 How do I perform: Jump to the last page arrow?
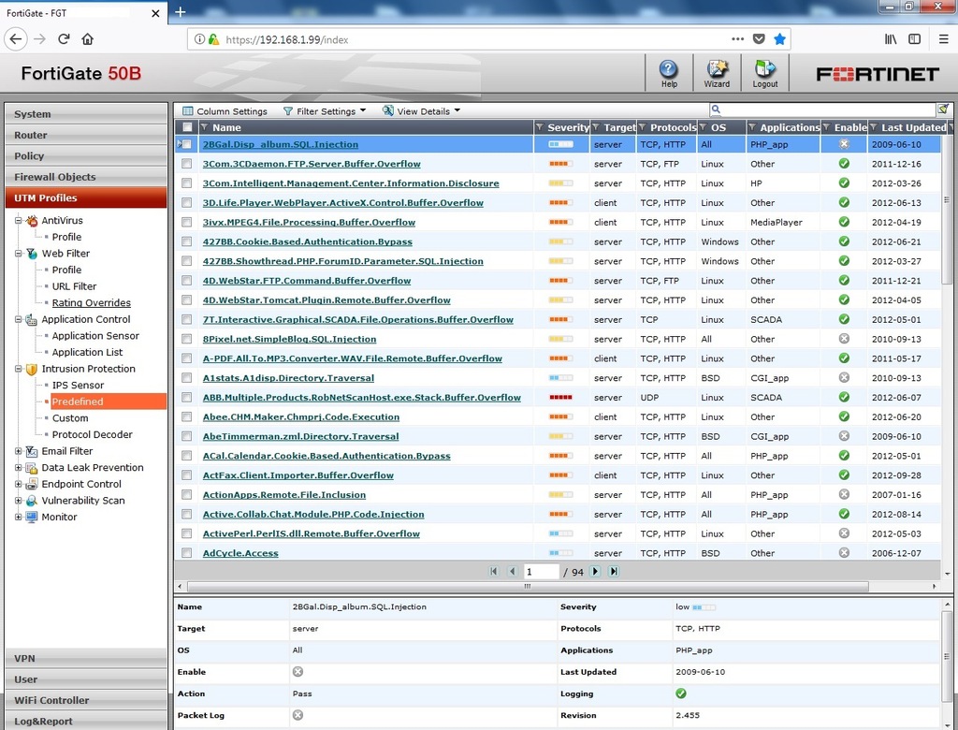coord(614,571)
